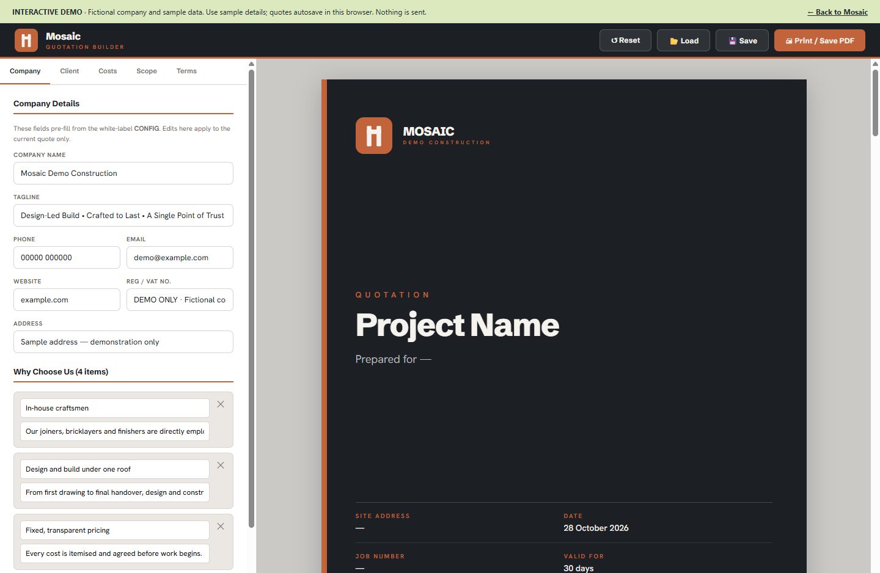This screenshot has height=573, width=880.
Task: Reset the quotation
Action: (625, 40)
